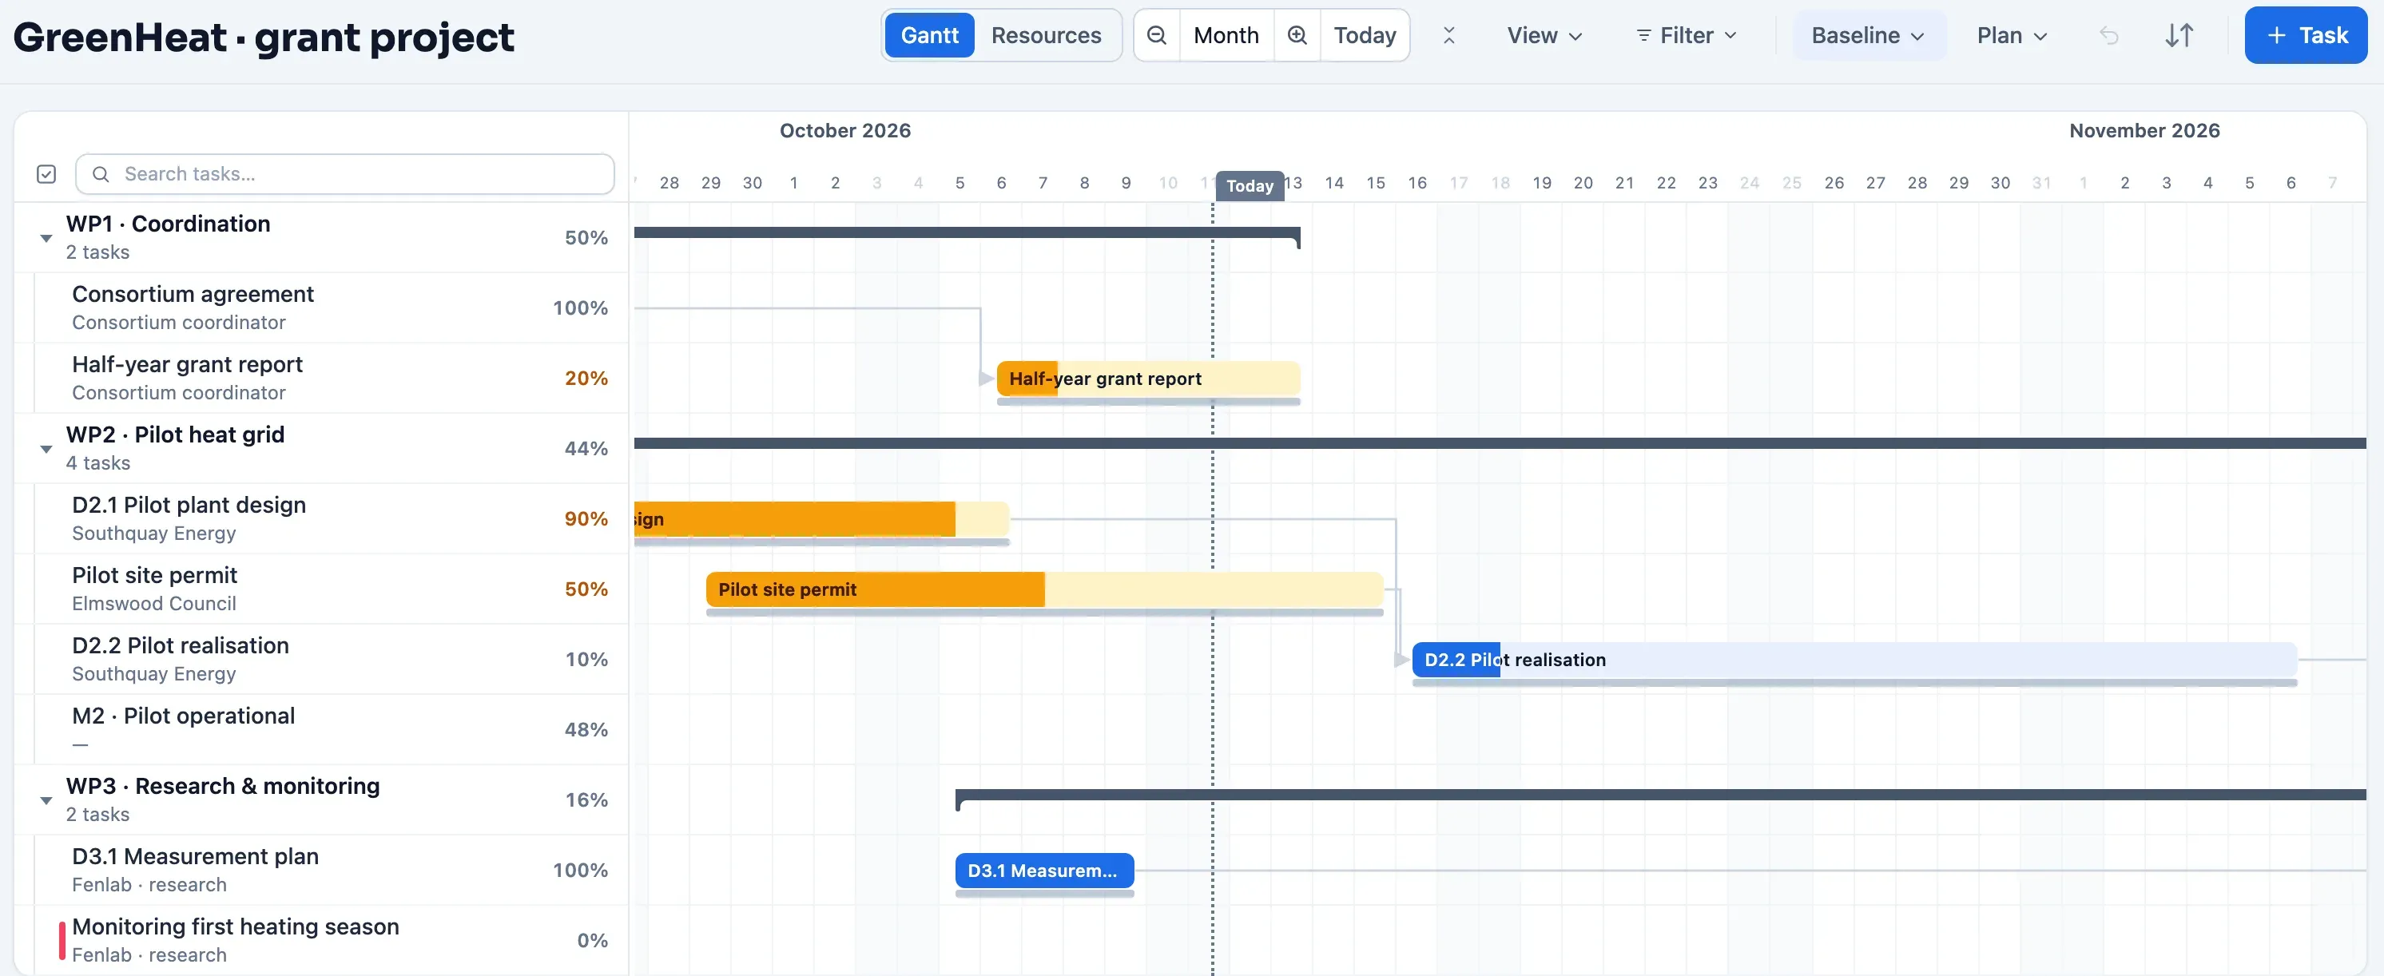The height and width of the screenshot is (976, 2384).
Task: Click the D2.2 Pilot realisation Gantt bar
Action: point(1854,660)
